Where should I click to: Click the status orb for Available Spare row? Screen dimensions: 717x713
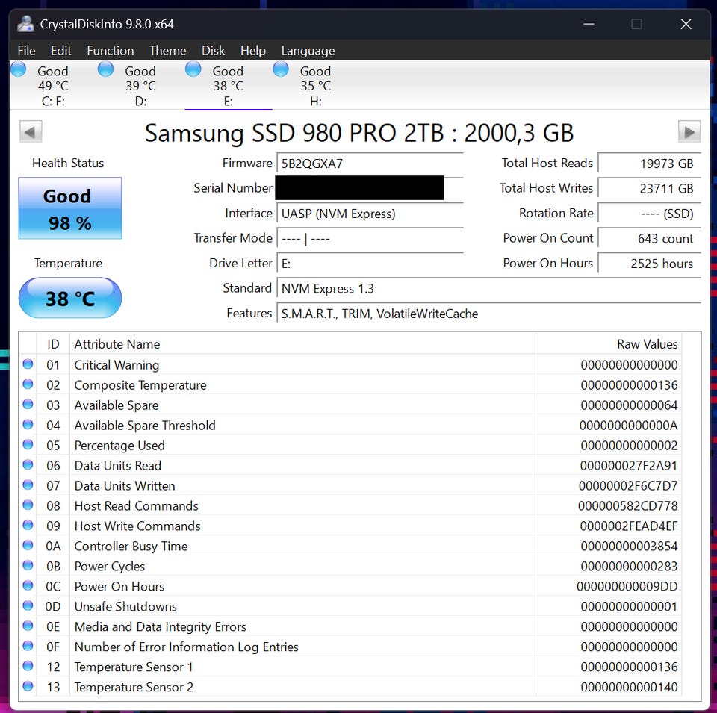[28, 405]
